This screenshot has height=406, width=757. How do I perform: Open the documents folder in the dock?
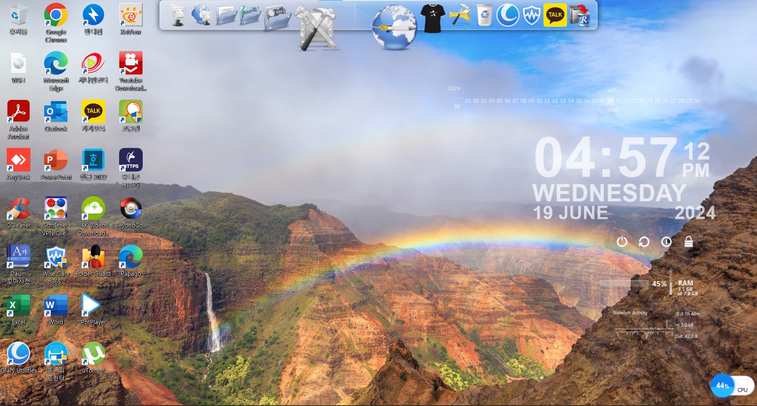(226, 15)
